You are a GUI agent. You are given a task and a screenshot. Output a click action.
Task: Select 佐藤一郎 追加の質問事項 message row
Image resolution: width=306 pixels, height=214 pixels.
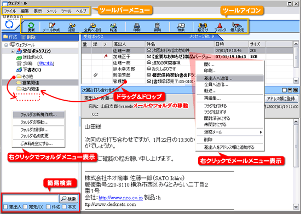point(138,62)
